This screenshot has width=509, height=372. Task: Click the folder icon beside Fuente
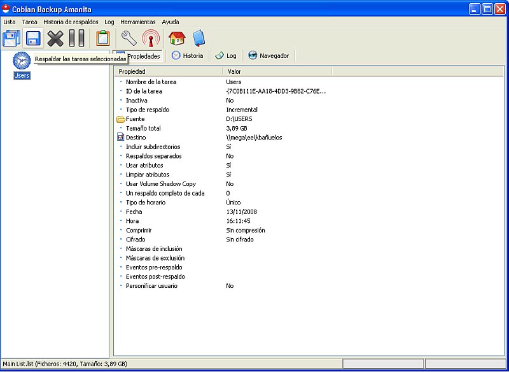click(120, 119)
